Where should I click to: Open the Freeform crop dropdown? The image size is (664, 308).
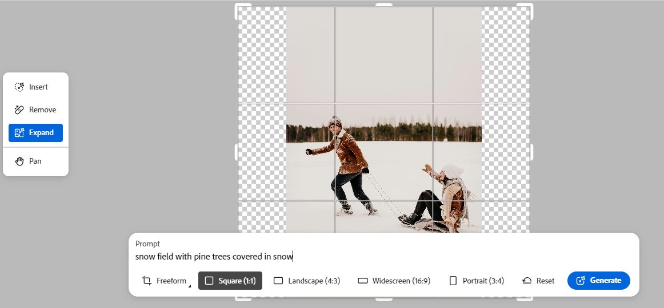[166, 281]
